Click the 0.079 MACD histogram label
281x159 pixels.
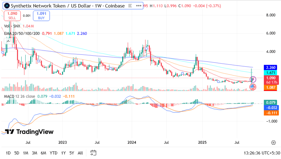tap(271, 103)
